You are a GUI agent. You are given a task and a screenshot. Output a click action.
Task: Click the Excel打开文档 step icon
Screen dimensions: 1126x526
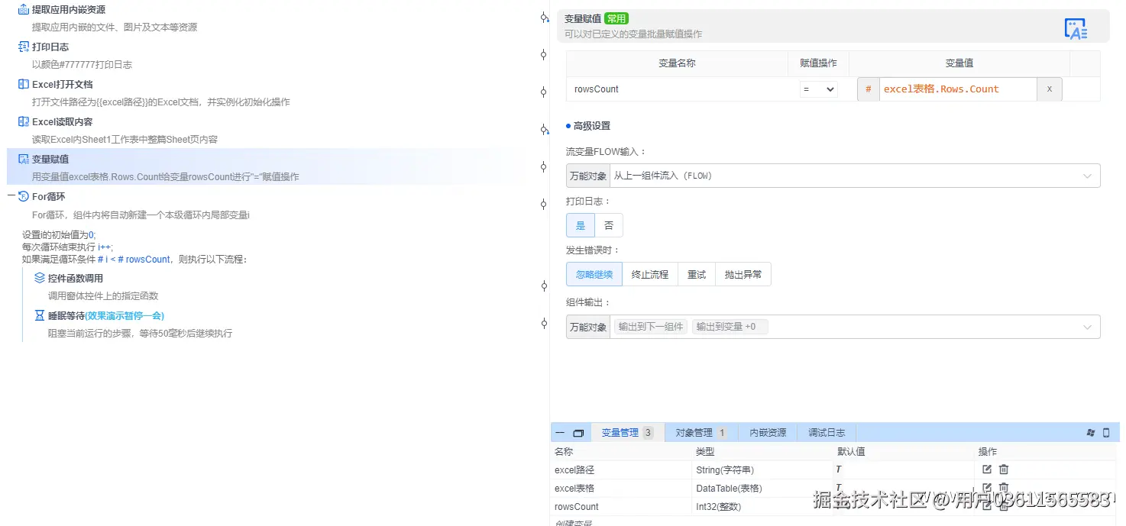click(24, 85)
